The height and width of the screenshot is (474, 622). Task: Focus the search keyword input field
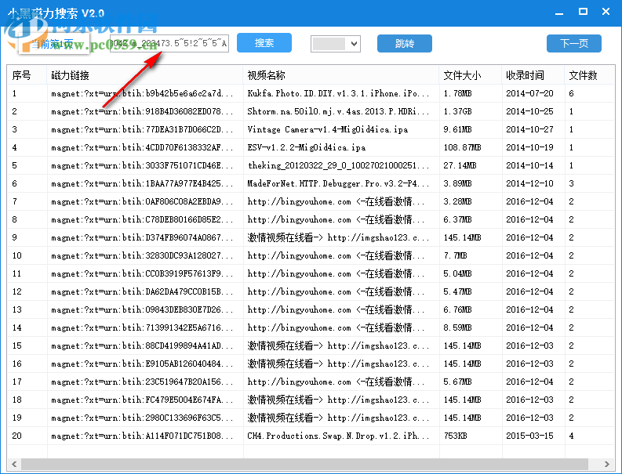(169, 43)
